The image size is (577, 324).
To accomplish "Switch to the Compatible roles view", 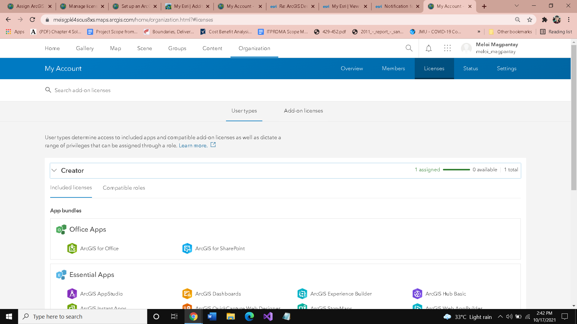I will (x=124, y=188).
